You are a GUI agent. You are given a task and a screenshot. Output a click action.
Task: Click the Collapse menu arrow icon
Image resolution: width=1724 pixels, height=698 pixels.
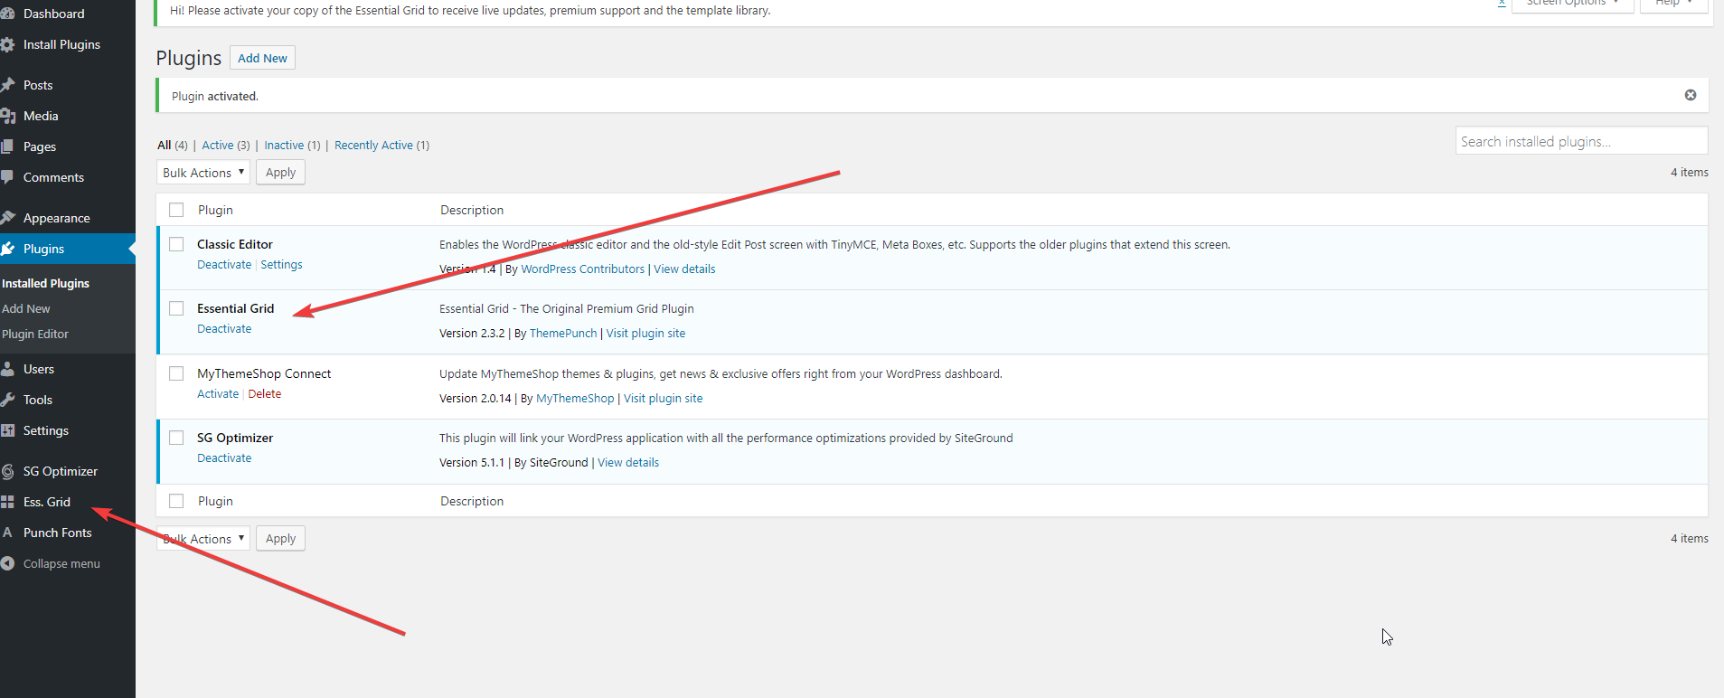coord(7,563)
